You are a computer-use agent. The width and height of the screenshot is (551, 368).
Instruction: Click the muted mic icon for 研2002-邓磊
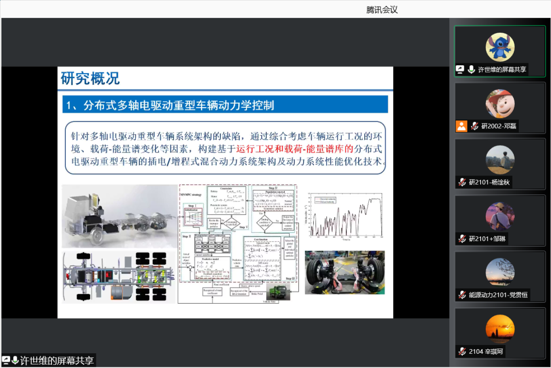point(474,126)
